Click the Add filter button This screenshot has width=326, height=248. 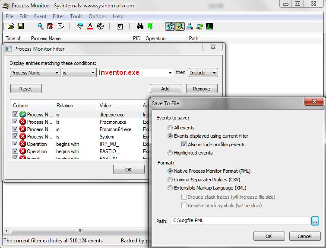tap(165, 89)
